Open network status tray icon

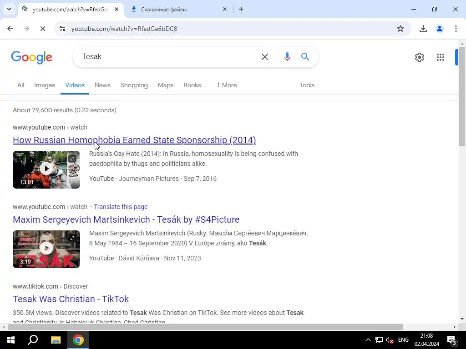pos(379,340)
